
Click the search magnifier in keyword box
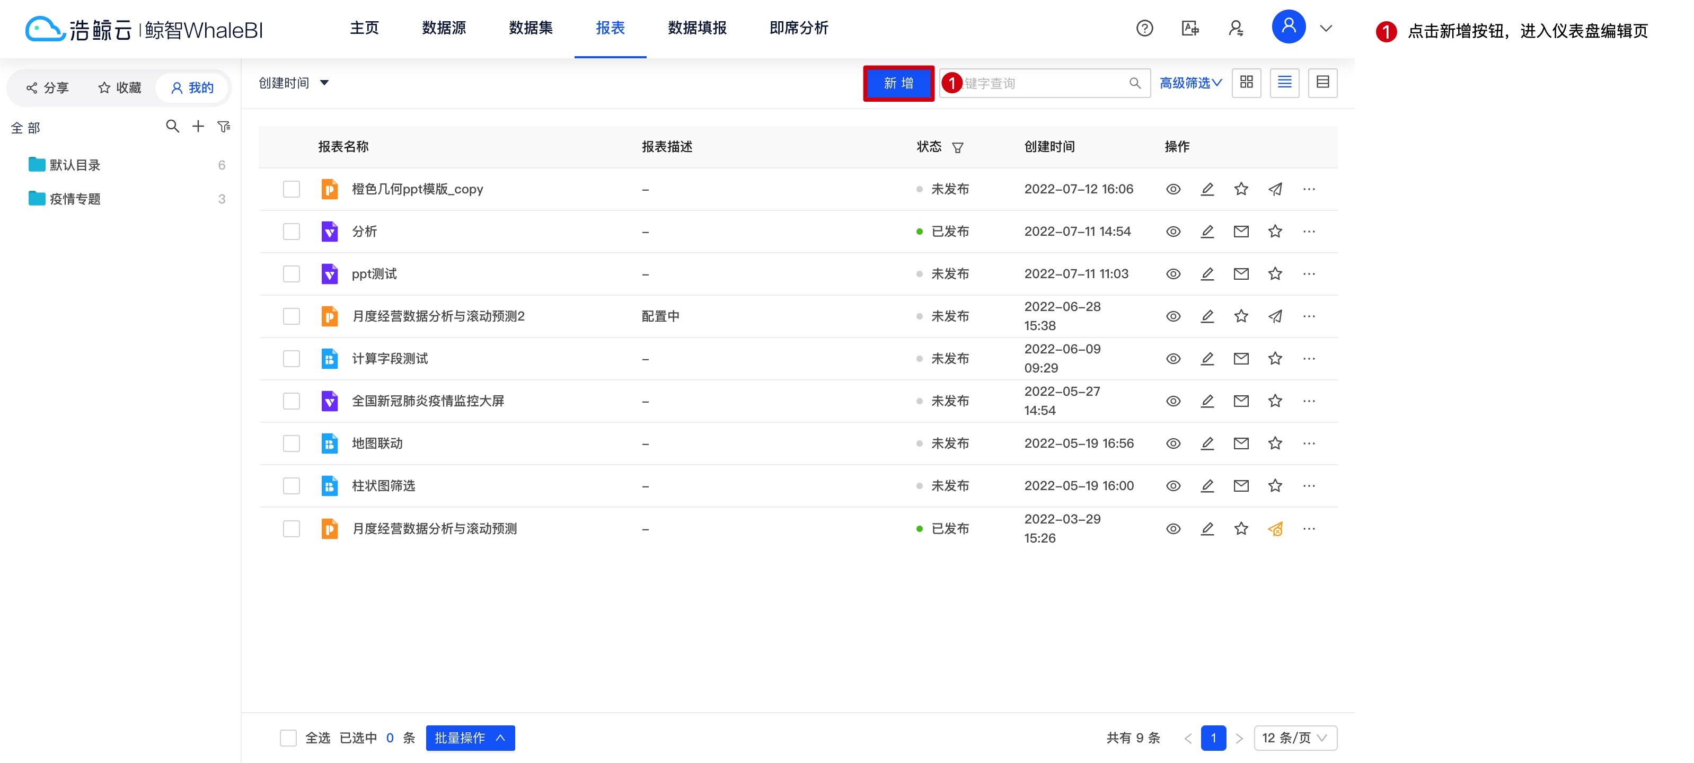click(x=1135, y=83)
